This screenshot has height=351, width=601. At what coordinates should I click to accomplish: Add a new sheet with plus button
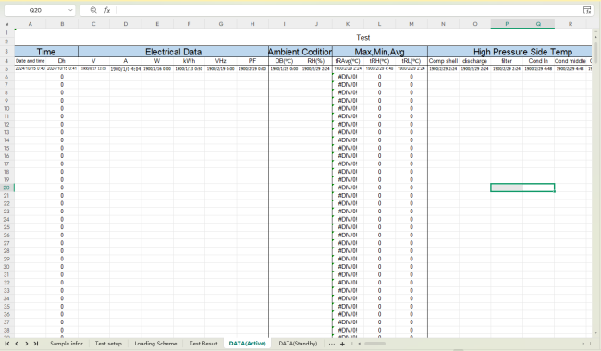(x=342, y=344)
